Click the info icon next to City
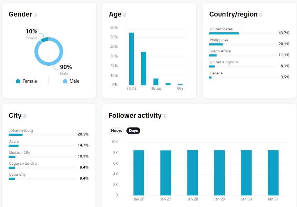The height and width of the screenshot is (207, 297). pos(24,116)
